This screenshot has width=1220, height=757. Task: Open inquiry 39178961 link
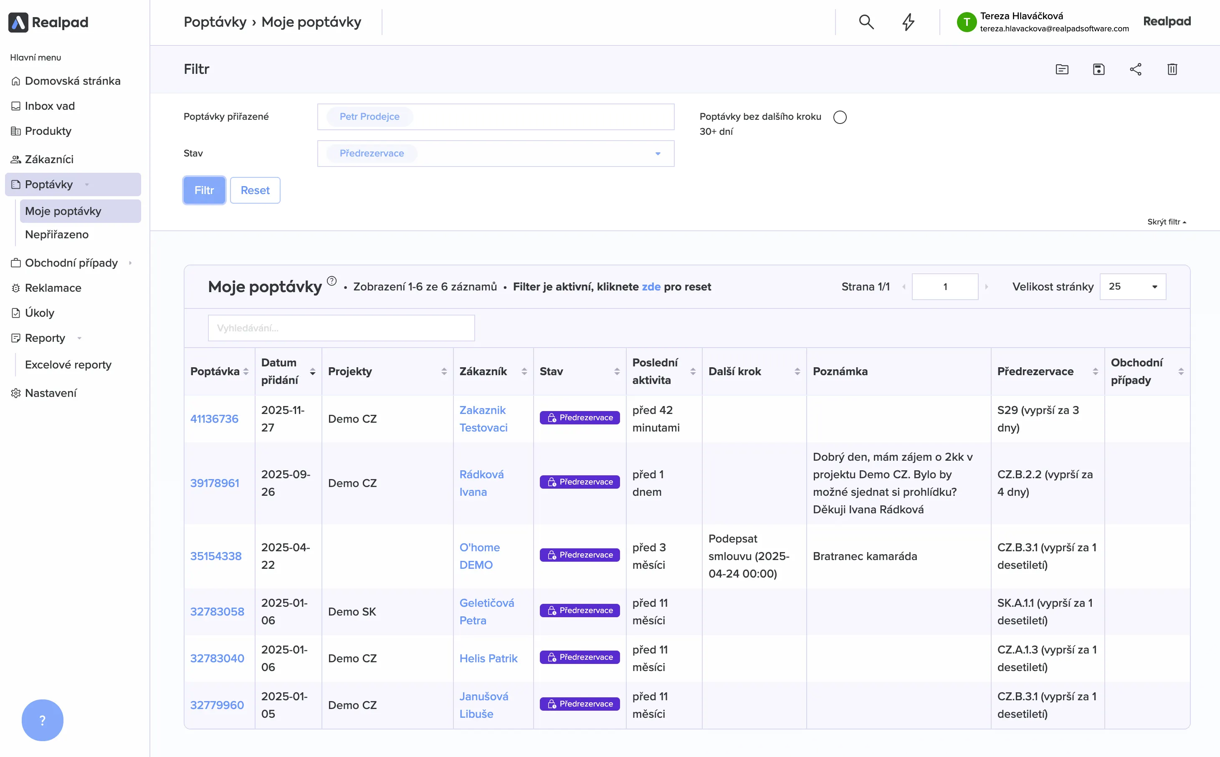tap(215, 483)
